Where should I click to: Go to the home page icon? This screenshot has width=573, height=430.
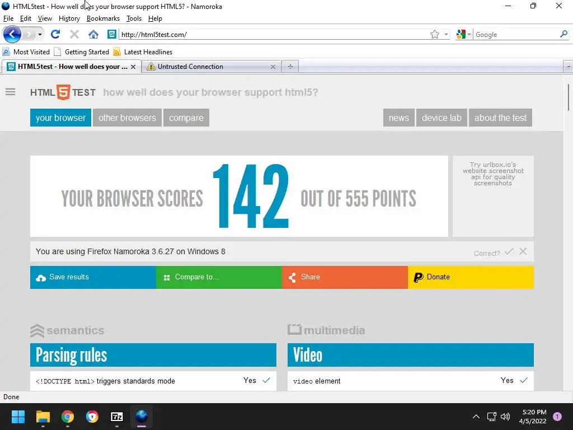93,34
